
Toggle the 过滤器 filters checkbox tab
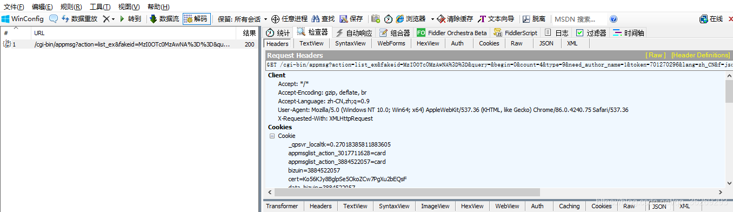pos(591,33)
